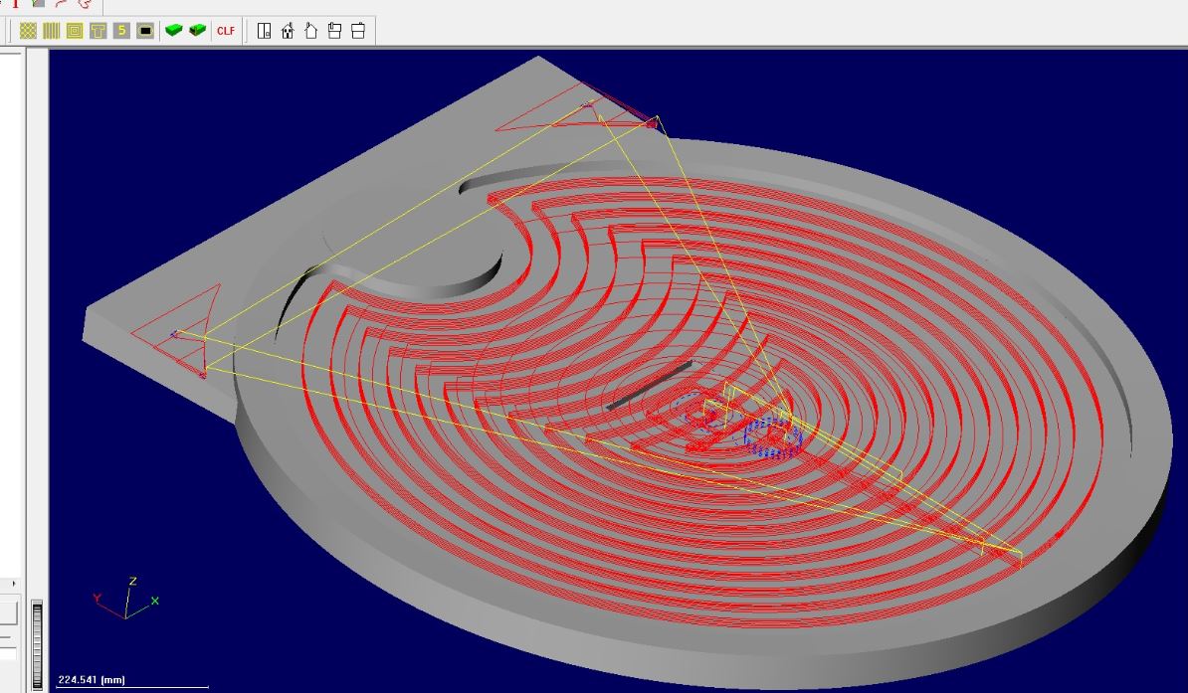Select the T-shaped slot toolpath icon
1188x693 pixels.
98,31
